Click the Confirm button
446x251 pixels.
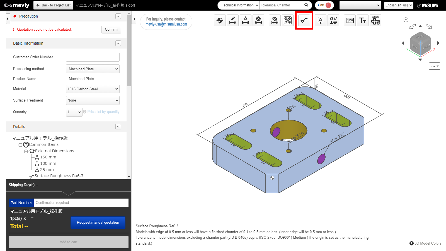(x=111, y=29)
